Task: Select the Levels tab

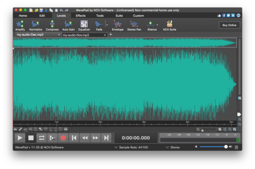Action: pyautogui.click(x=61, y=16)
